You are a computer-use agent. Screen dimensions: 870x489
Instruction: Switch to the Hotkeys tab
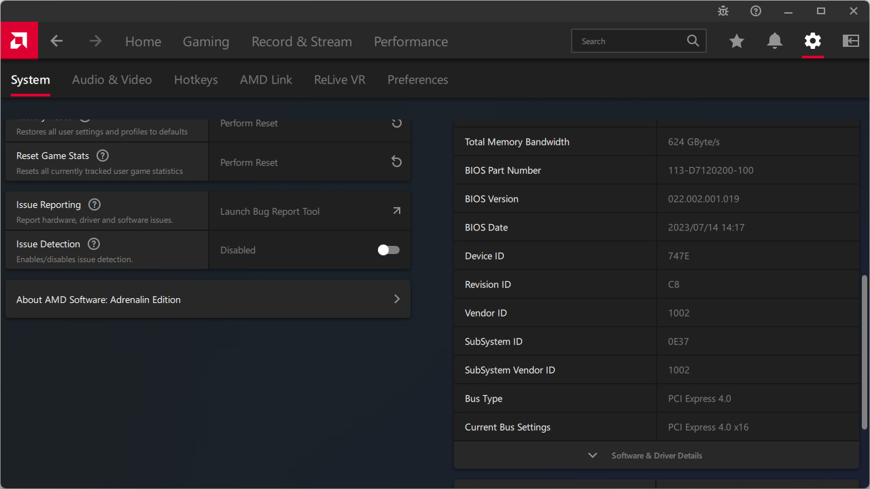tap(196, 80)
